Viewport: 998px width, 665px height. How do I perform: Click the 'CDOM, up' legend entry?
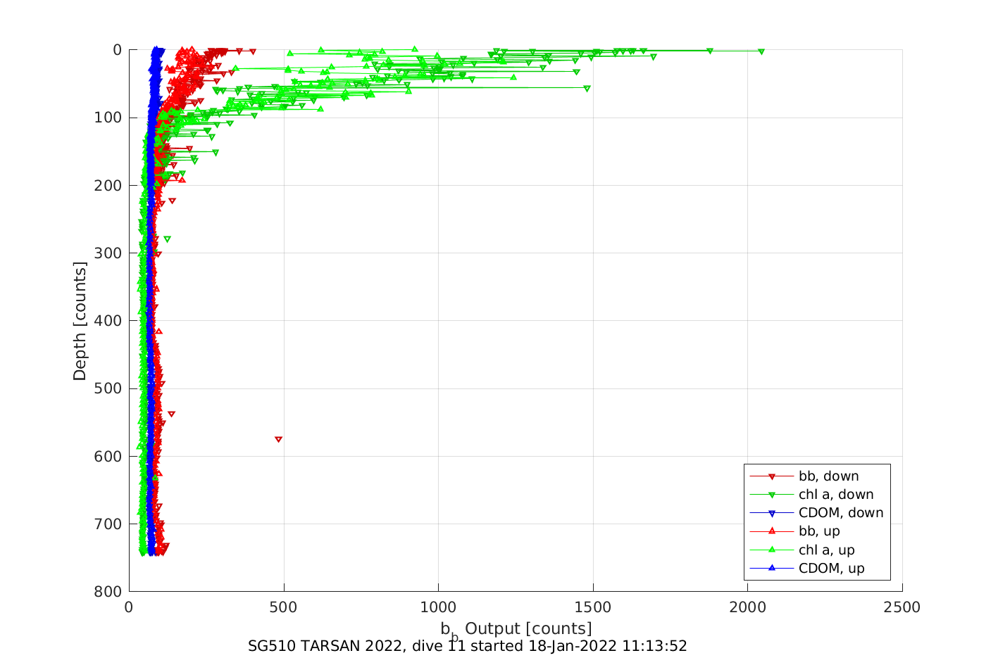pyautogui.click(x=807, y=569)
